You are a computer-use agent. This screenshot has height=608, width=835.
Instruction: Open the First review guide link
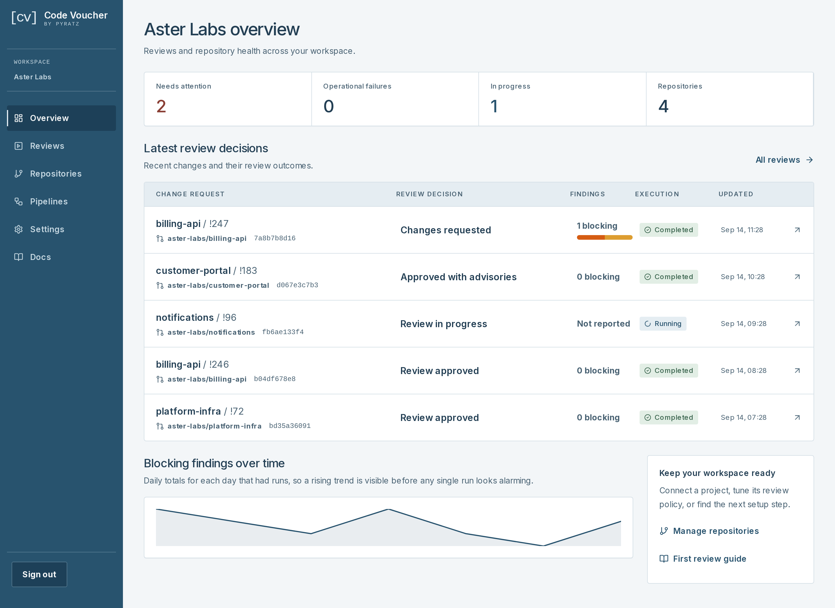(x=703, y=559)
